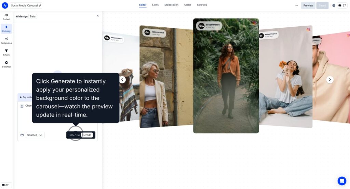Open the chat support bubble
The width and height of the screenshot is (350, 189).
coord(342,181)
